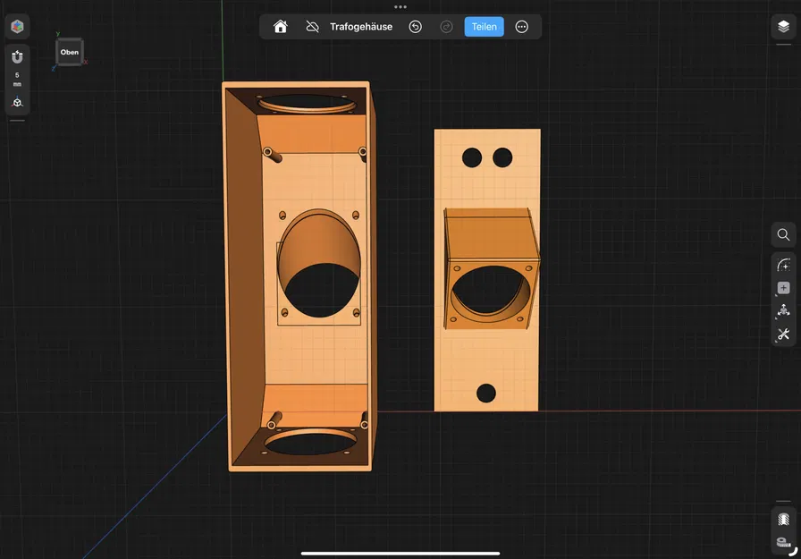This screenshot has height=559, width=801.
Task: Open the Shapr3D colored cube menu
Action: (17, 27)
